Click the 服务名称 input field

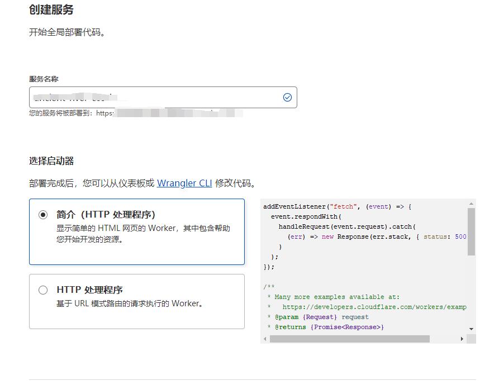pos(163,97)
